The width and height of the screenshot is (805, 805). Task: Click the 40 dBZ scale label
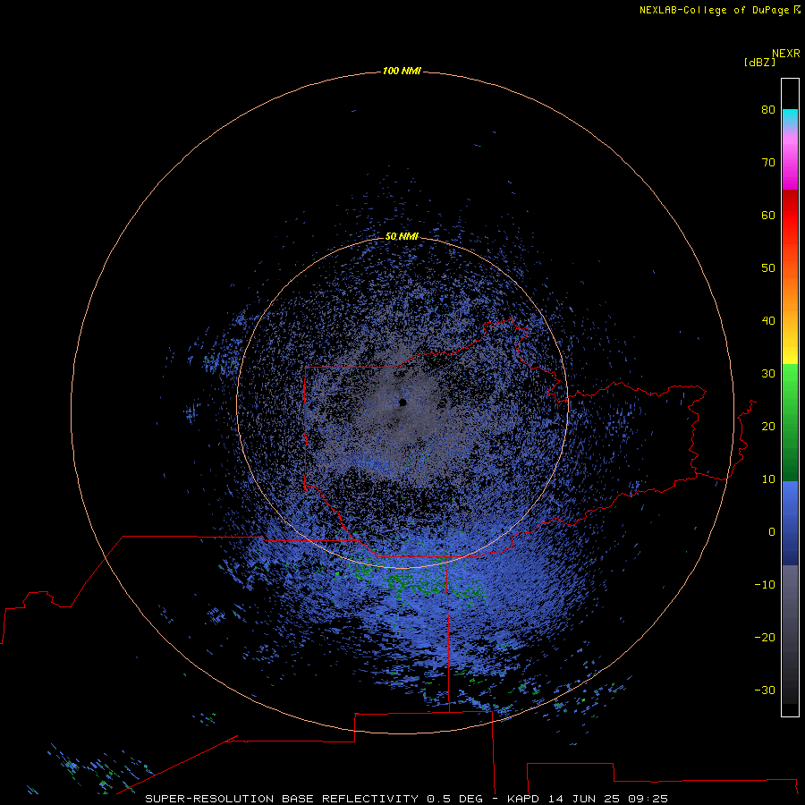[x=768, y=321]
